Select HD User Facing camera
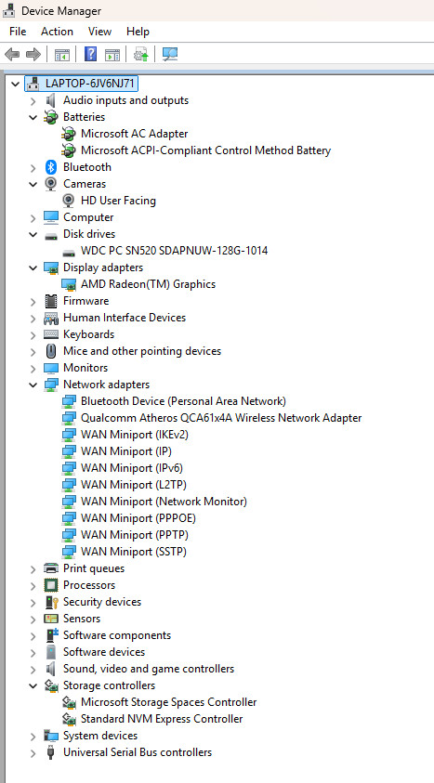Viewport: 434px width, 783px height. 118,201
